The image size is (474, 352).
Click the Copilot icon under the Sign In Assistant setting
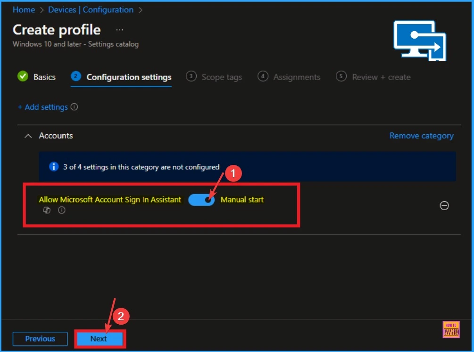pyautogui.click(x=47, y=210)
